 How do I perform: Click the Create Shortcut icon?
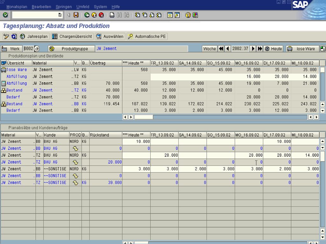tap(177, 15)
